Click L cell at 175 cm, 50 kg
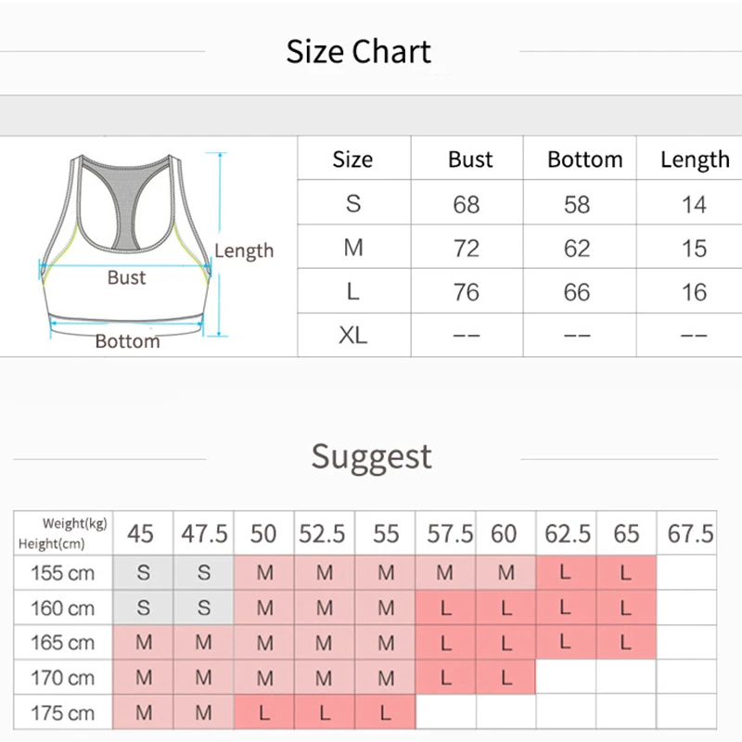 coord(264,713)
